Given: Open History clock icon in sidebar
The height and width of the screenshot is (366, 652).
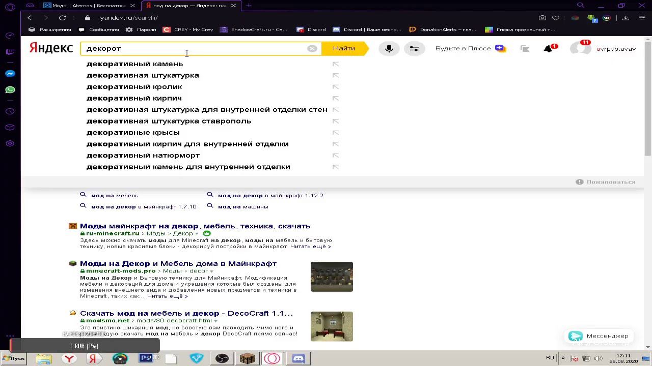Looking at the screenshot, I should 10,111.
